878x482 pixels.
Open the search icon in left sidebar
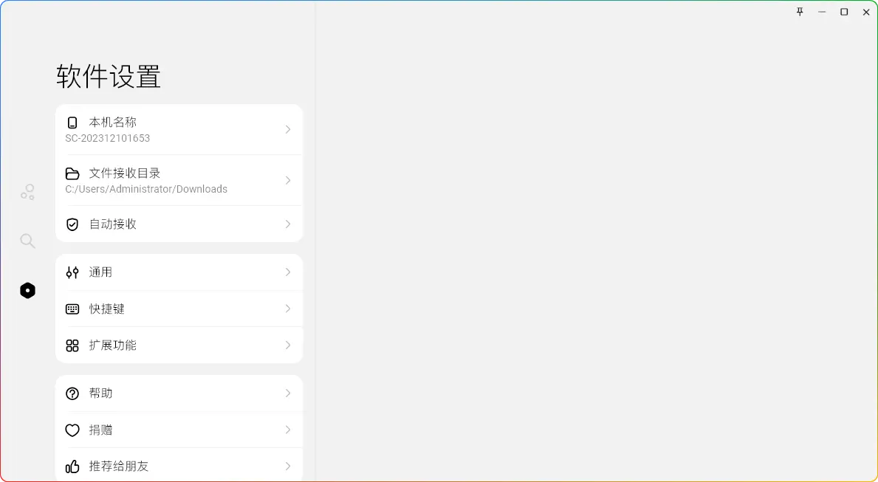point(27,241)
